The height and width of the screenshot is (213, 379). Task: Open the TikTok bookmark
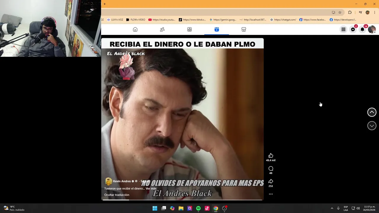(192, 20)
